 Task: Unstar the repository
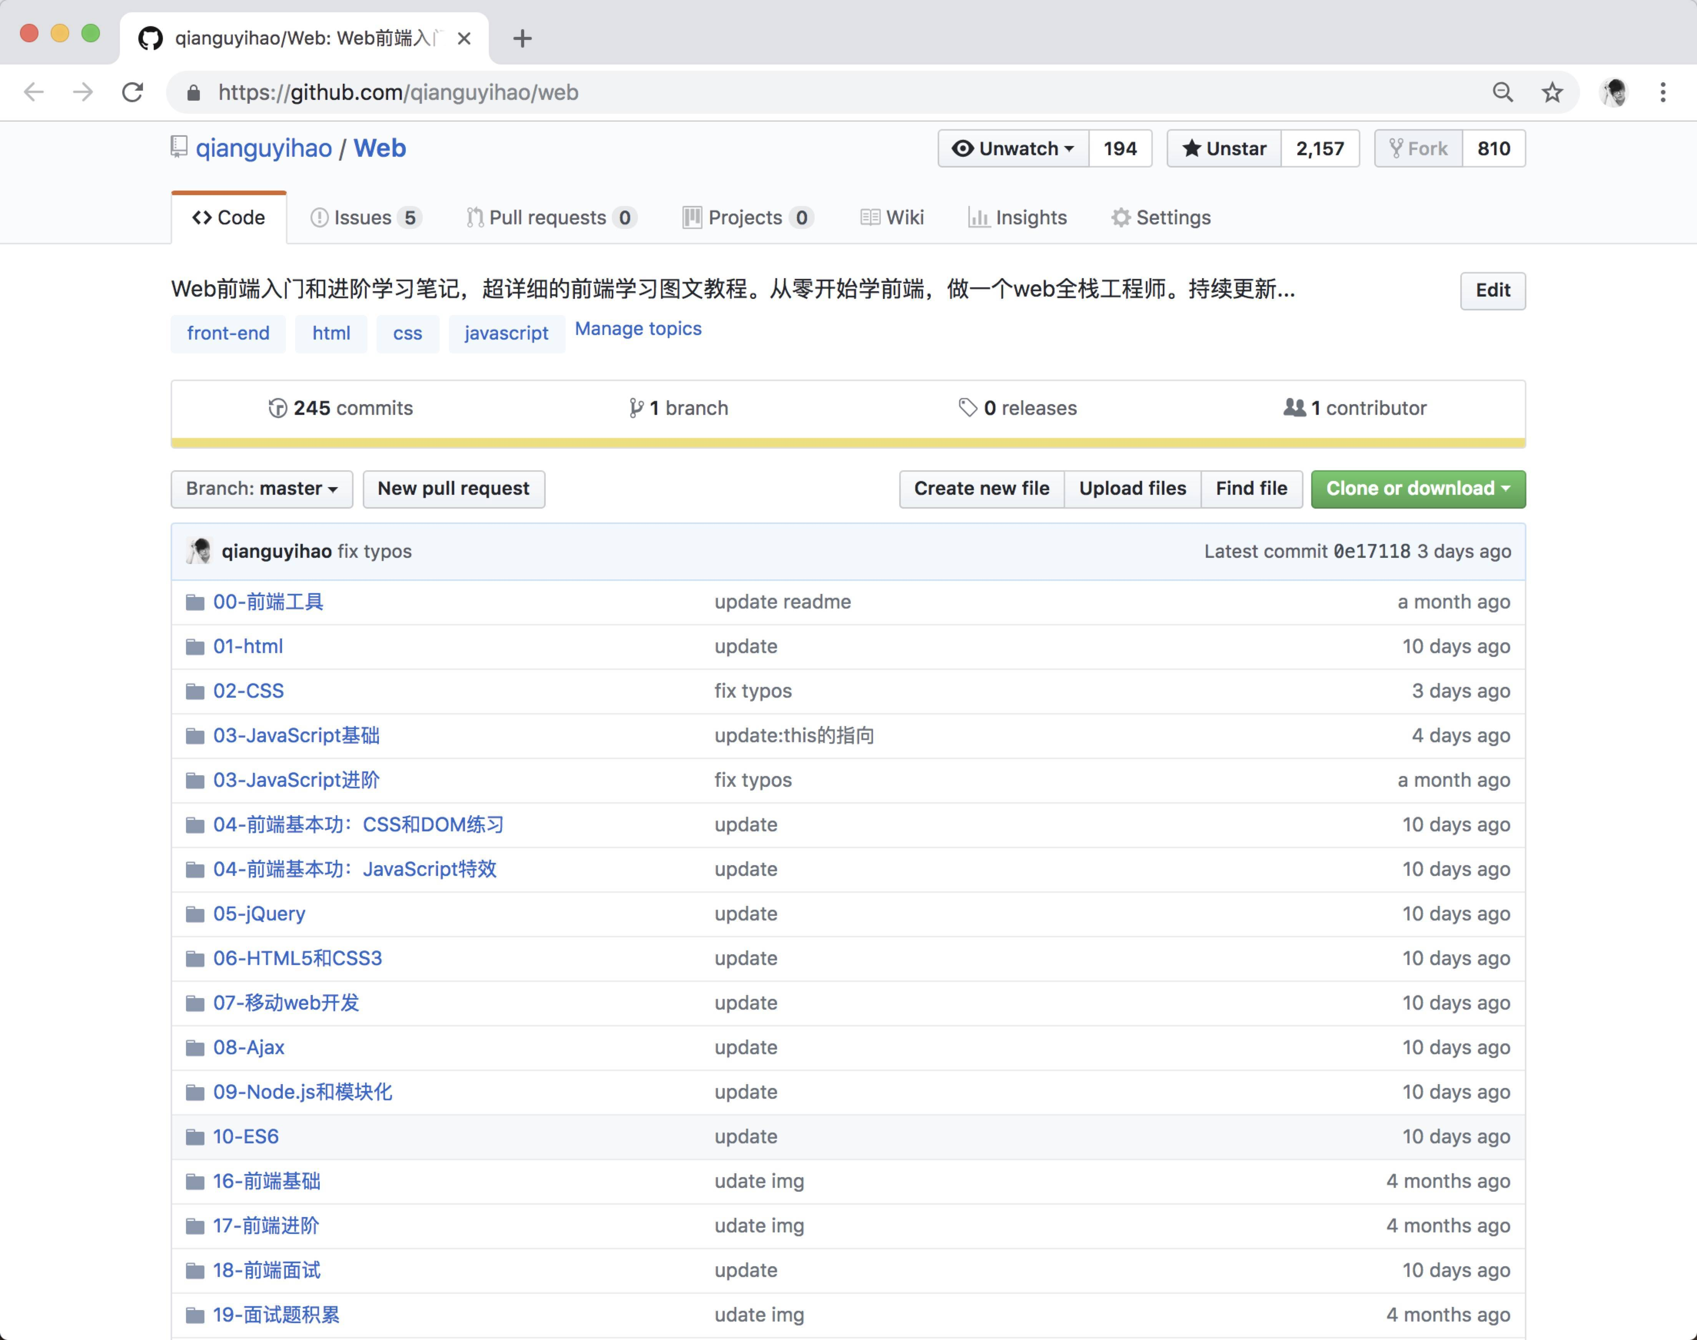[x=1224, y=148]
